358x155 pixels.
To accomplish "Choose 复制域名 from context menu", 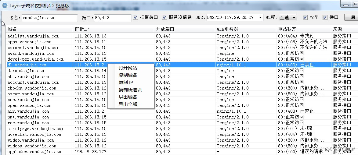I will tap(128, 75).
